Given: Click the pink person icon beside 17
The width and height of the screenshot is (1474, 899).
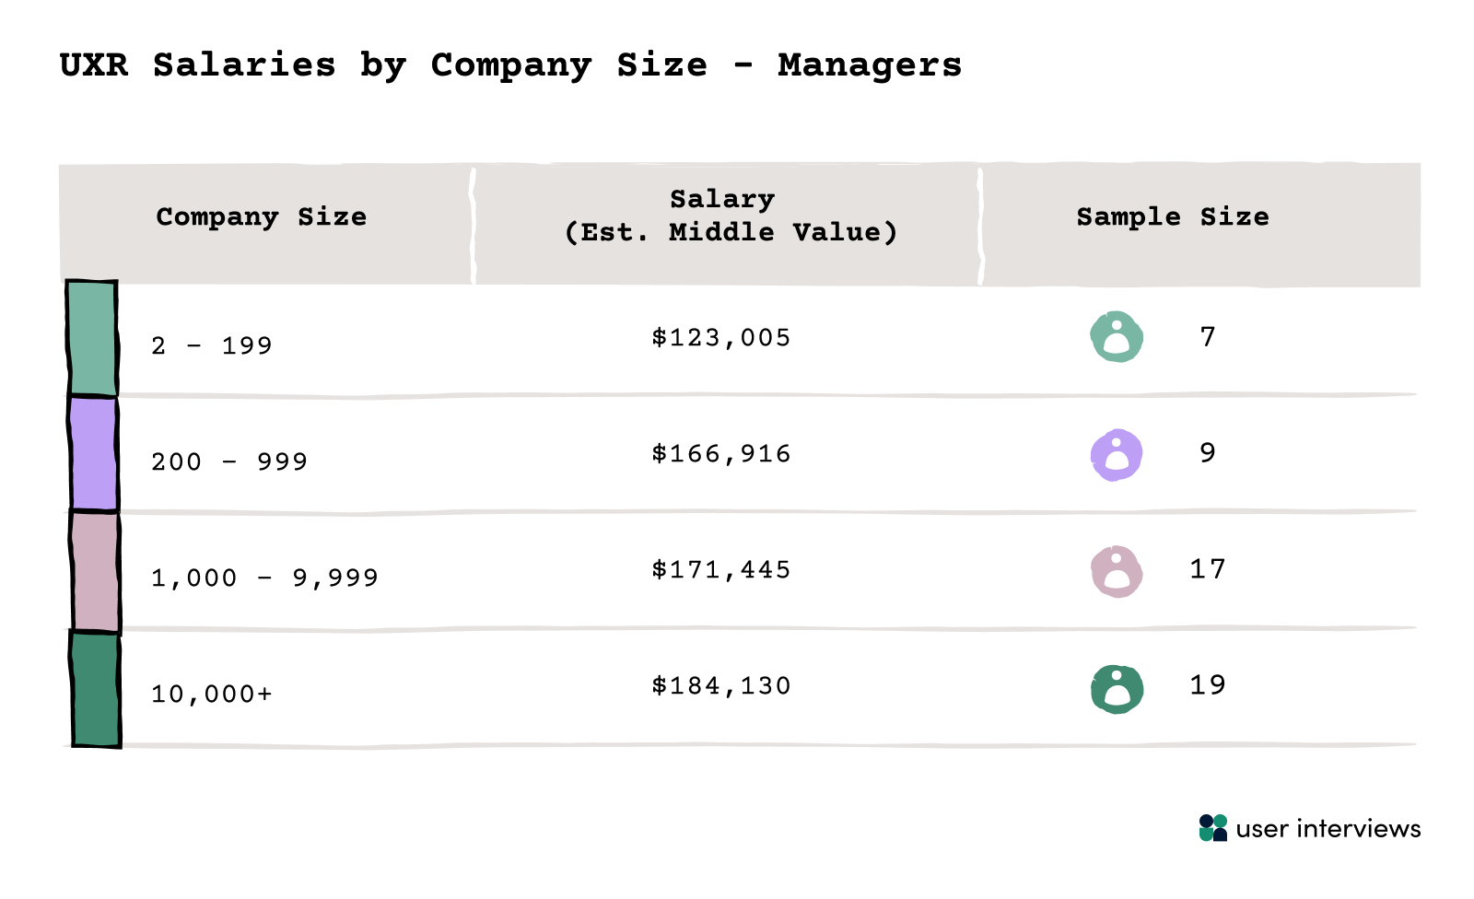Looking at the screenshot, I should [x=1117, y=571].
